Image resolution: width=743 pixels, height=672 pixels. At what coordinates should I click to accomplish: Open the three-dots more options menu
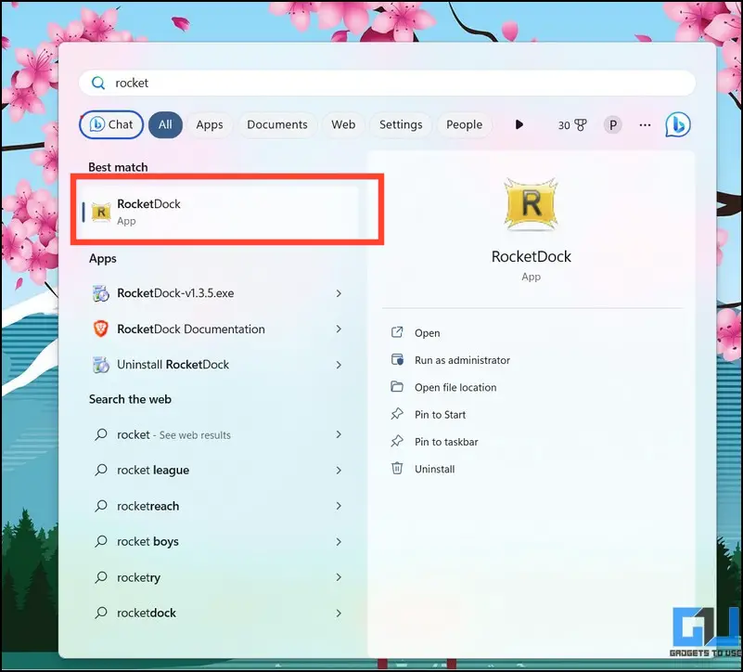[x=645, y=125]
